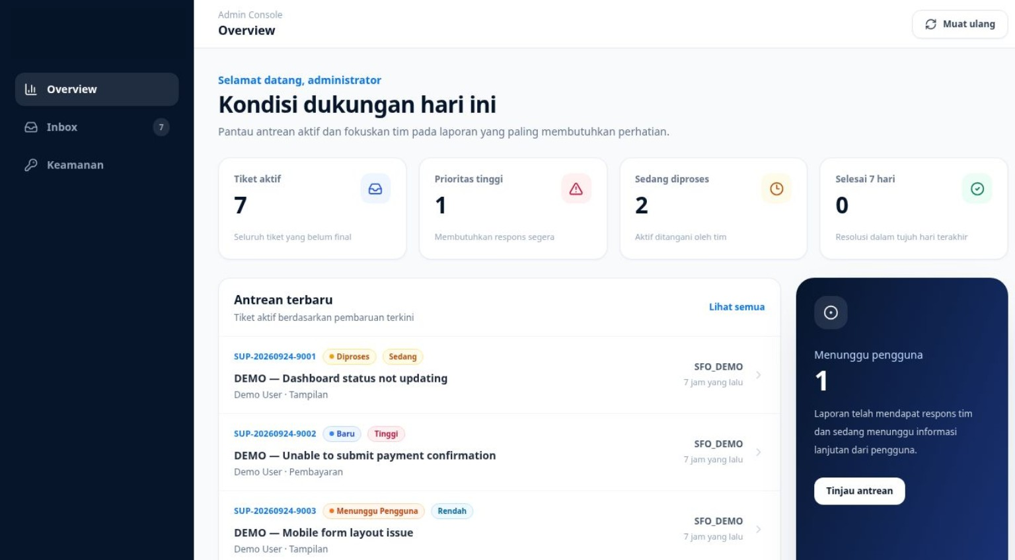The height and width of the screenshot is (560, 1015).
Task: Click the inbox icon on Tiket aktif card
Action: (375, 189)
